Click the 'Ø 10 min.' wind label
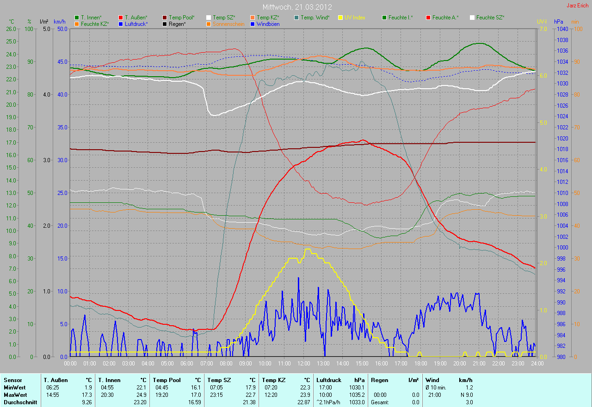The height and width of the screenshot is (407, 592). [436, 388]
